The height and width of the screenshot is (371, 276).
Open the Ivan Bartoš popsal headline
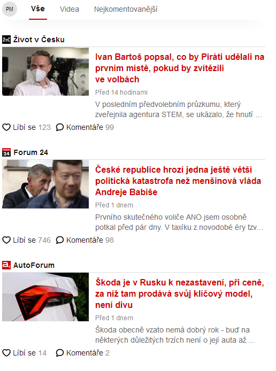pyautogui.click(x=180, y=68)
